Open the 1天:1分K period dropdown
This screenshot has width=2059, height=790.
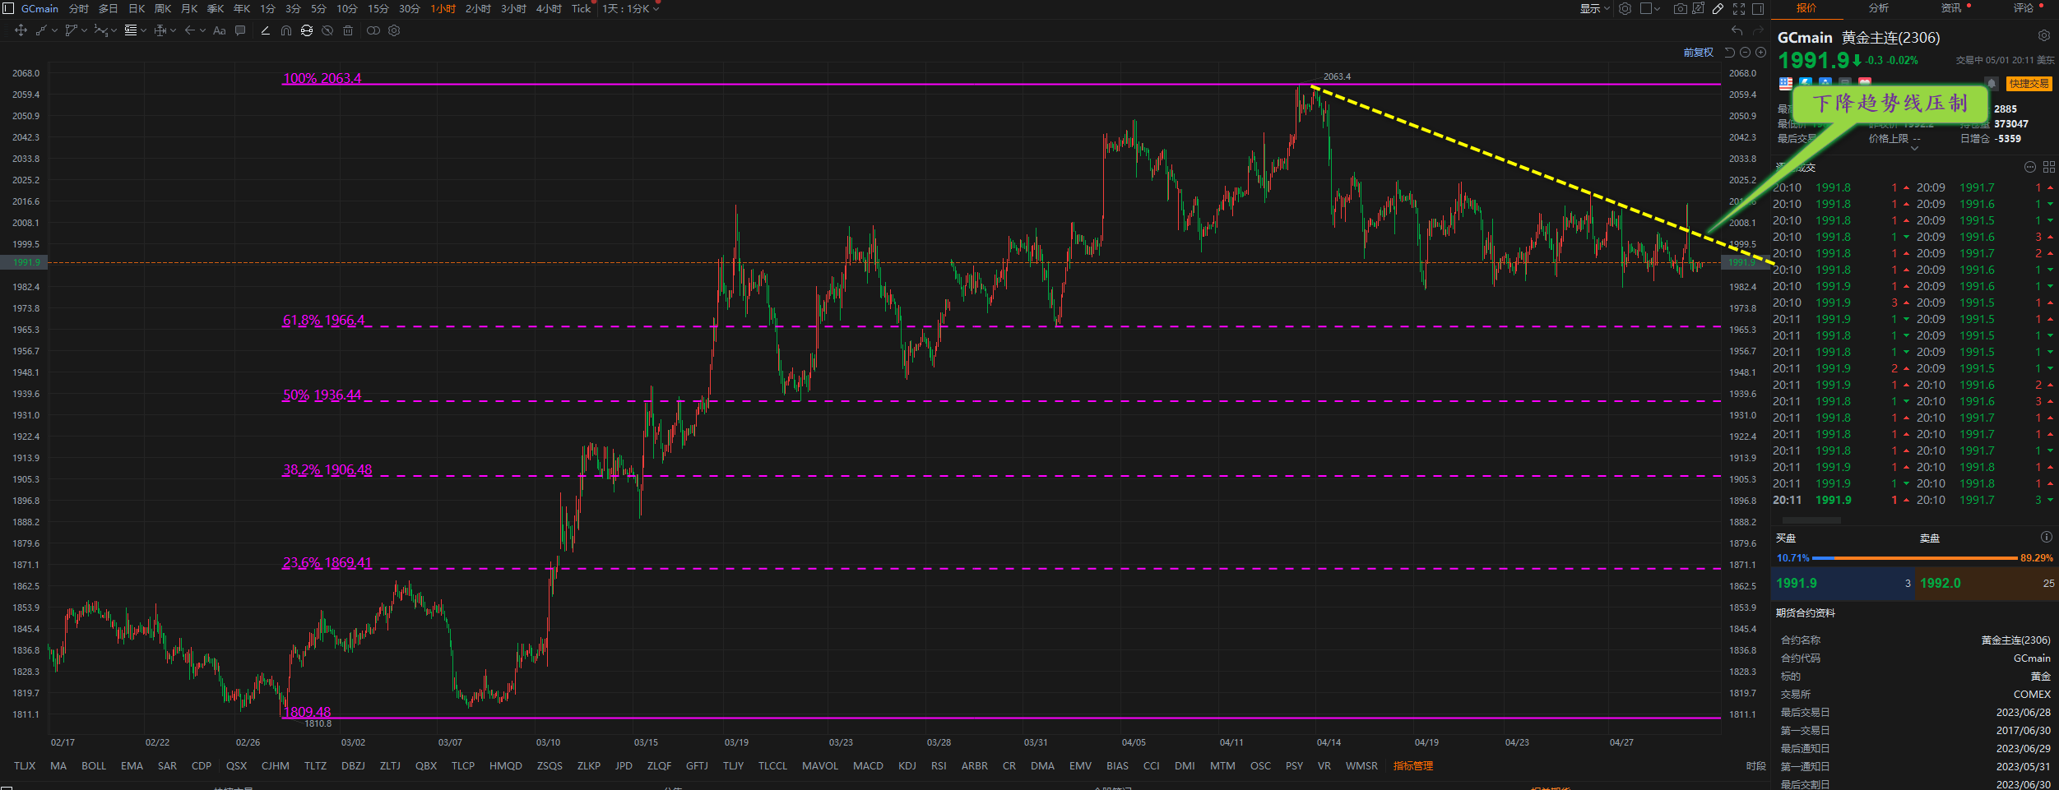click(x=631, y=9)
